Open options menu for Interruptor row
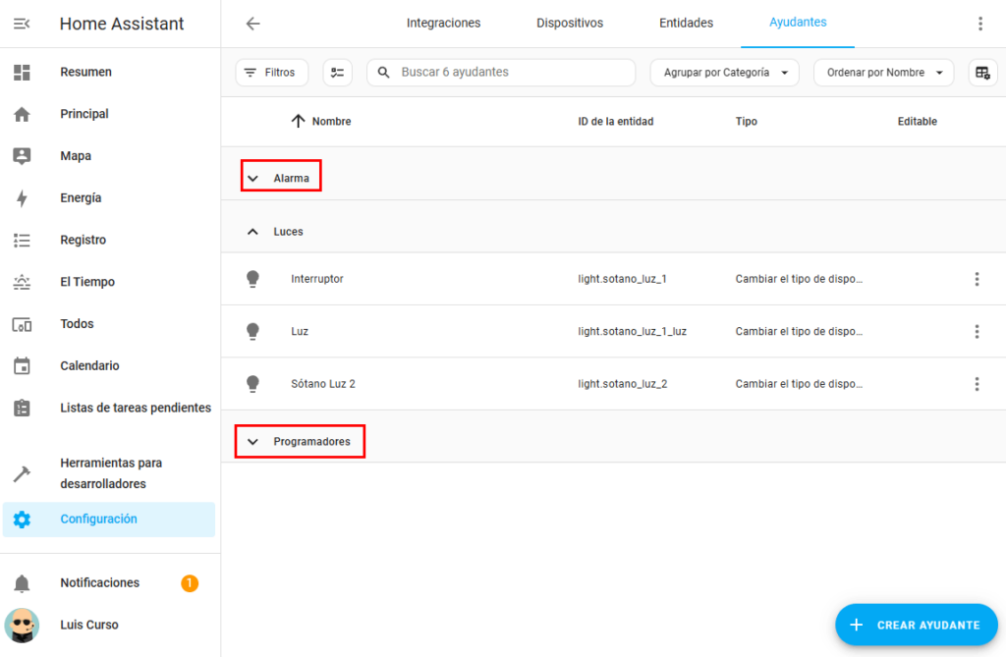 tap(977, 279)
